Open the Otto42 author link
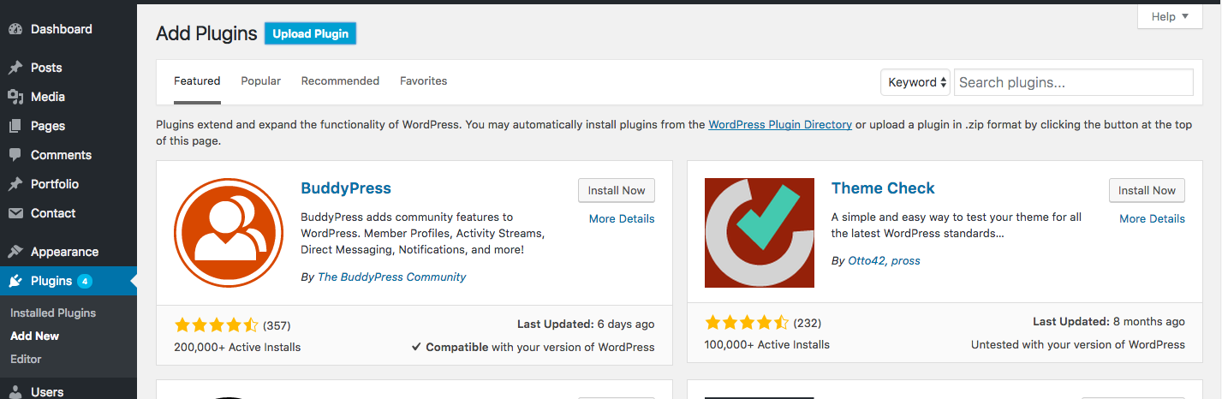Image resolution: width=1222 pixels, height=399 pixels. [865, 260]
